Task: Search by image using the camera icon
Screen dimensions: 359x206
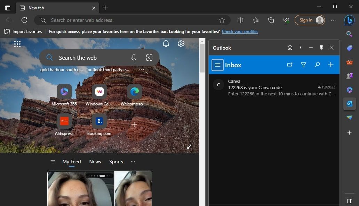Action: 149,58
